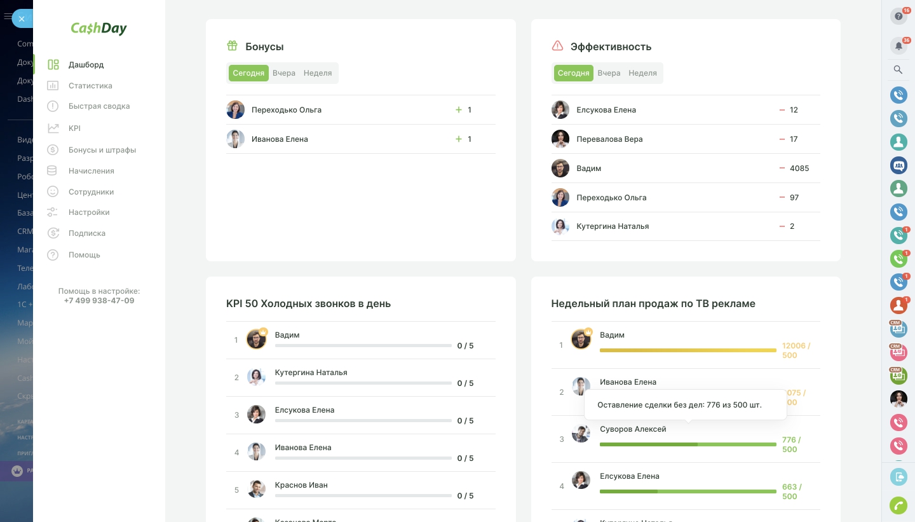The height and width of the screenshot is (522, 915).
Task: Click the search magnifier icon
Action: (x=898, y=70)
